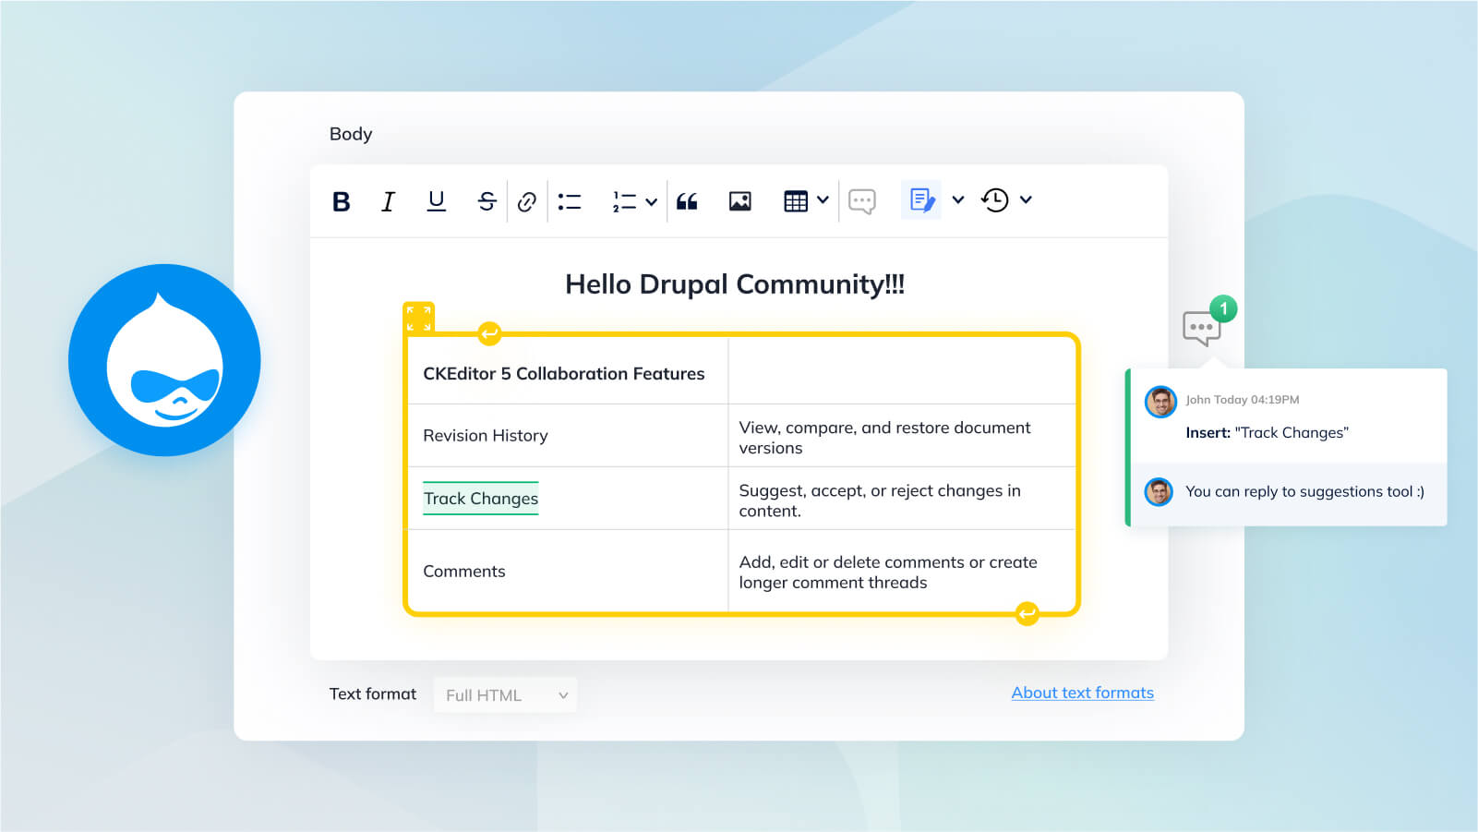Expand Revision History dropdown arrow
Image resolution: width=1478 pixels, height=832 pixels.
[x=1026, y=199]
